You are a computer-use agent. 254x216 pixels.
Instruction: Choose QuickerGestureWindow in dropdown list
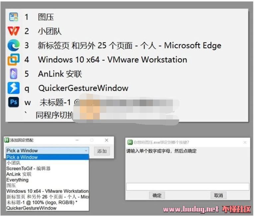pyautogui.click(x=31, y=208)
